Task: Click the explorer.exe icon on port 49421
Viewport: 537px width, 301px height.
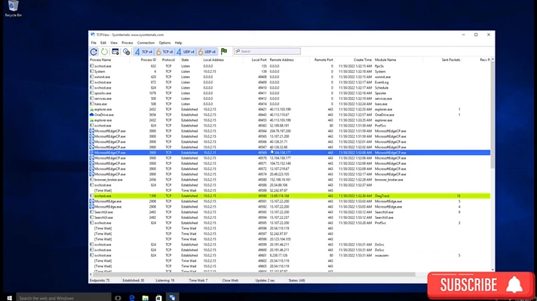Action: coord(91,109)
